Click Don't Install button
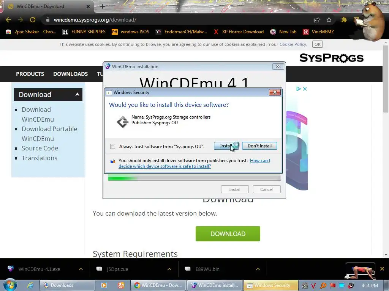This screenshot has width=389, height=291. pos(259,146)
